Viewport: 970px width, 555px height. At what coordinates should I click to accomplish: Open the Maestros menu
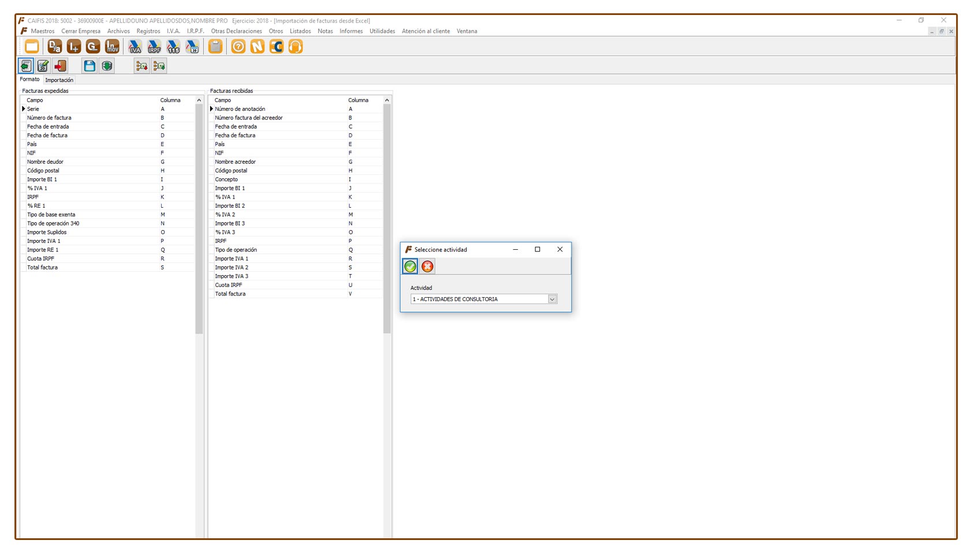coord(43,31)
